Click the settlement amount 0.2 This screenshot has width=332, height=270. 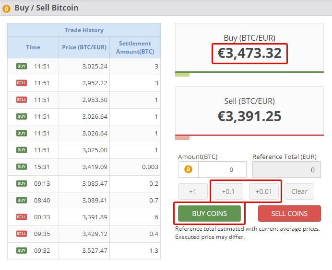click(154, 183)
